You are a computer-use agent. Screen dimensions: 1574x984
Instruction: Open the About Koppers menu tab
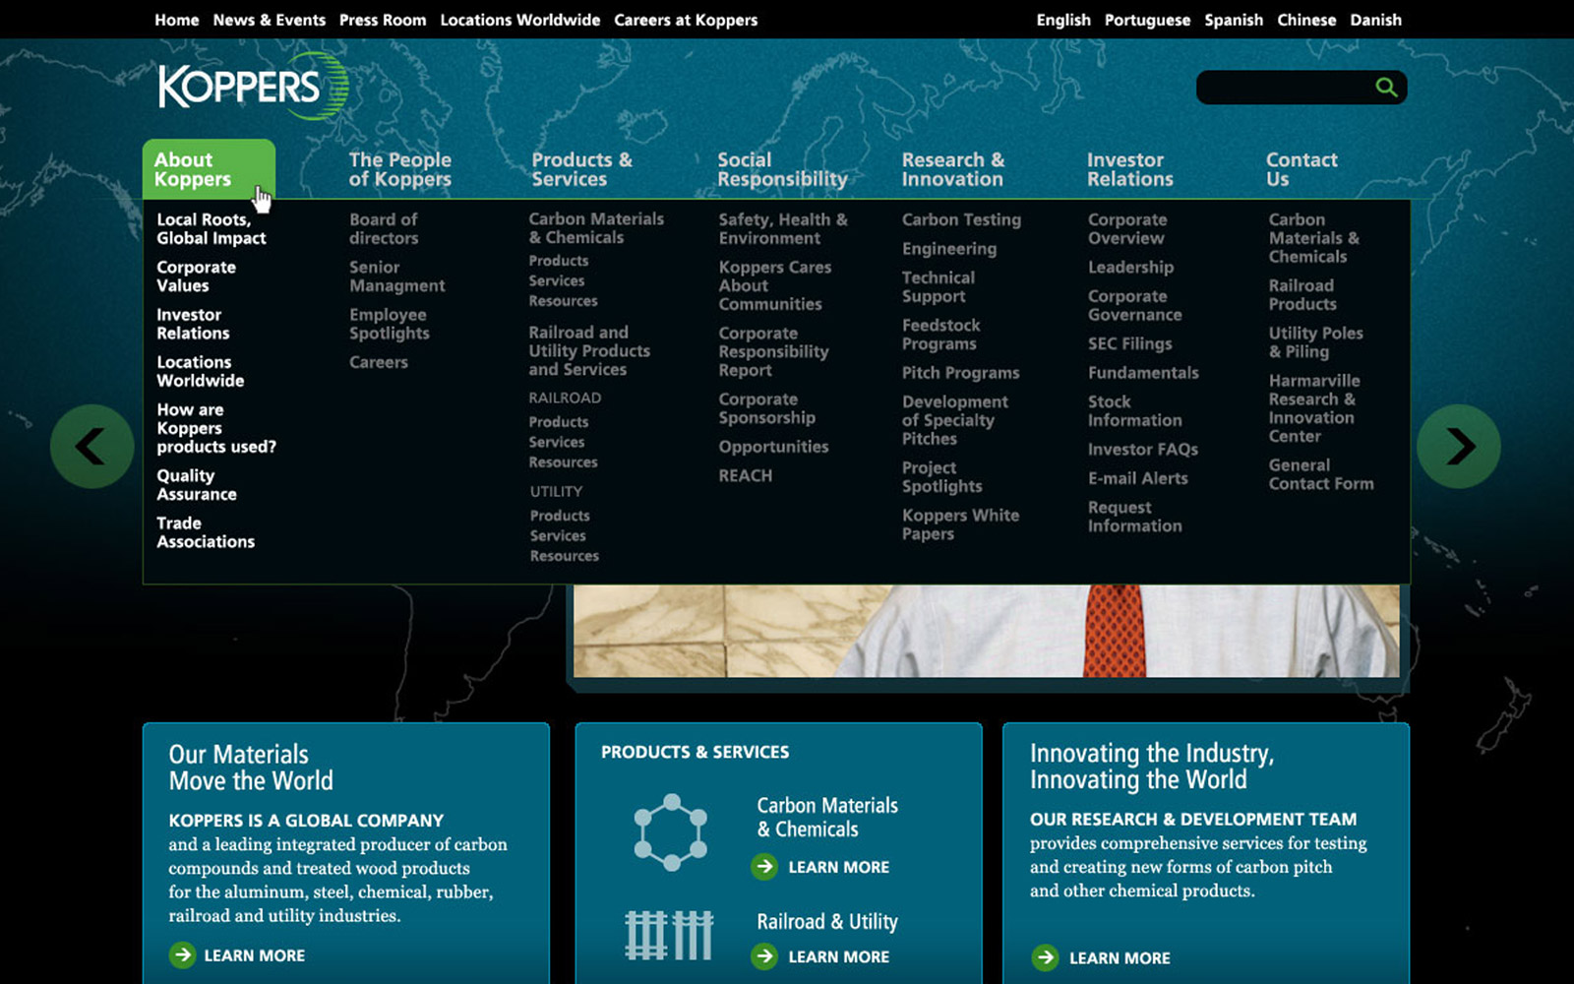(209, 169)
